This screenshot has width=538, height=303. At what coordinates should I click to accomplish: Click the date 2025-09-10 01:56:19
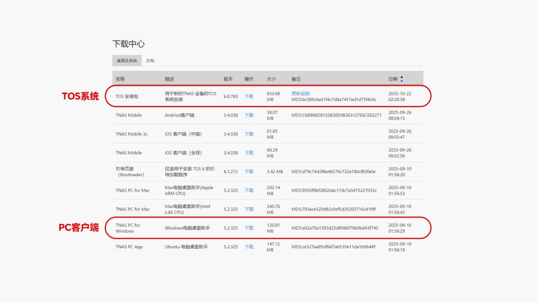[400, 246]
